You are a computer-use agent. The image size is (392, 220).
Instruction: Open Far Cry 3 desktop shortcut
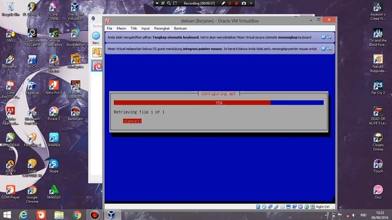[x=378, y=88]
